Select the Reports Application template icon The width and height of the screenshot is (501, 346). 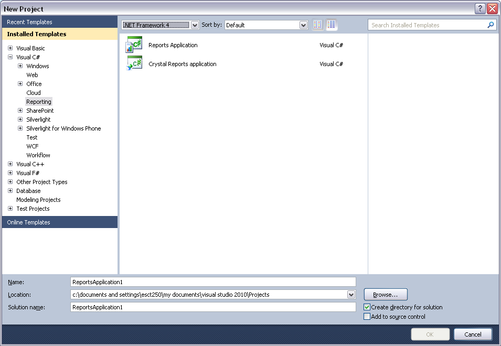134,45
